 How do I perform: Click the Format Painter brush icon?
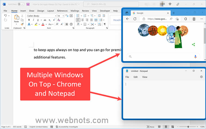pos(22,24)
